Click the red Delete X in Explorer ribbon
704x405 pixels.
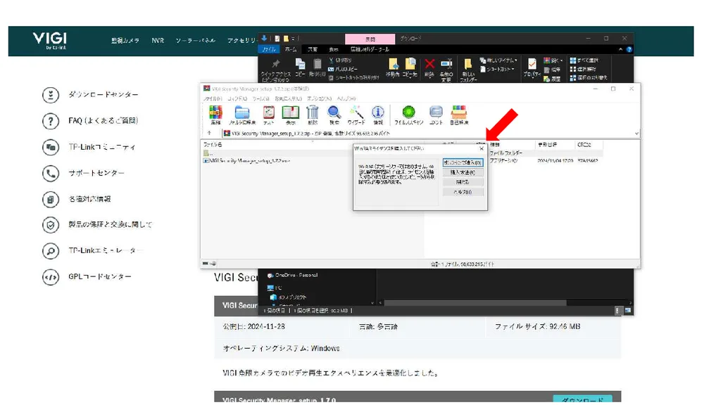click(429, 67)
